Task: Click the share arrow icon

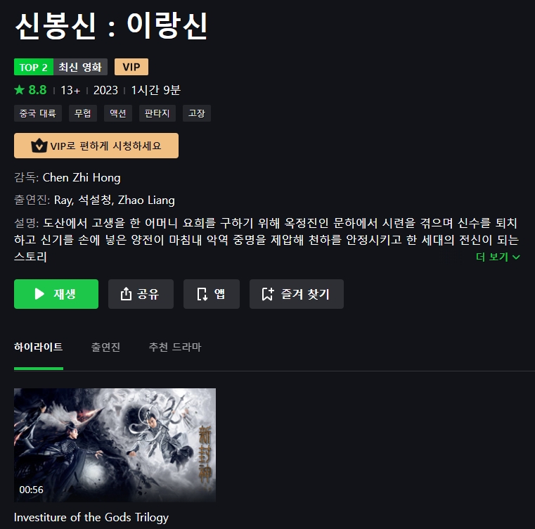Action: click(x=126, y=294)
